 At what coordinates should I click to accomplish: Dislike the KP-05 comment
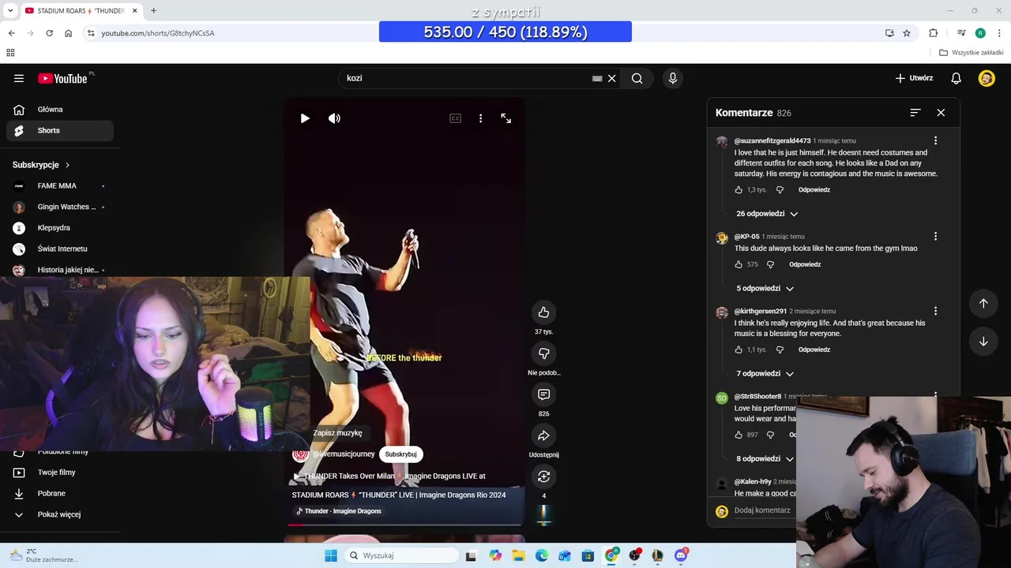pos(770,265)
